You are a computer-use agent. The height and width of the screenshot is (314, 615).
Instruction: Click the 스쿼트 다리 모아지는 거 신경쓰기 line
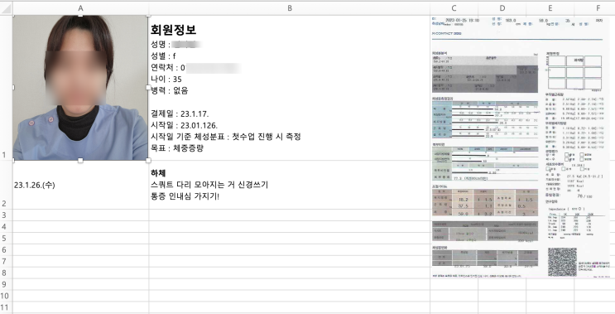[x=209, y=185]
